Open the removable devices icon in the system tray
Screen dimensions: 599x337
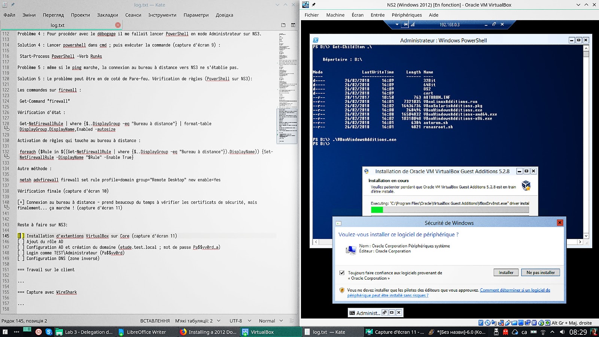[x=496, y=332]
